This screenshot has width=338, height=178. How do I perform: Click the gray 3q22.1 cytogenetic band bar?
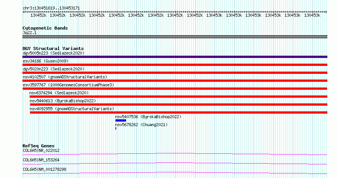175,37
